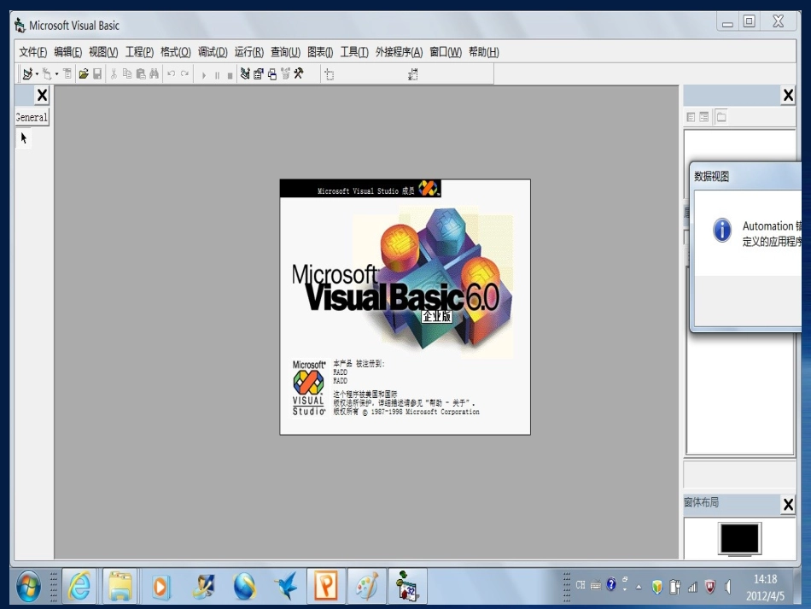This screenshot has height=609, width=811.
Task: Click the Toolbox hammer-and-wrench icon
Action: point(299,74)
